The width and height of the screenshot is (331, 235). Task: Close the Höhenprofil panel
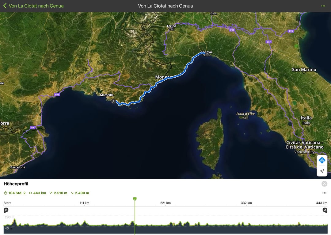point(325,184)
